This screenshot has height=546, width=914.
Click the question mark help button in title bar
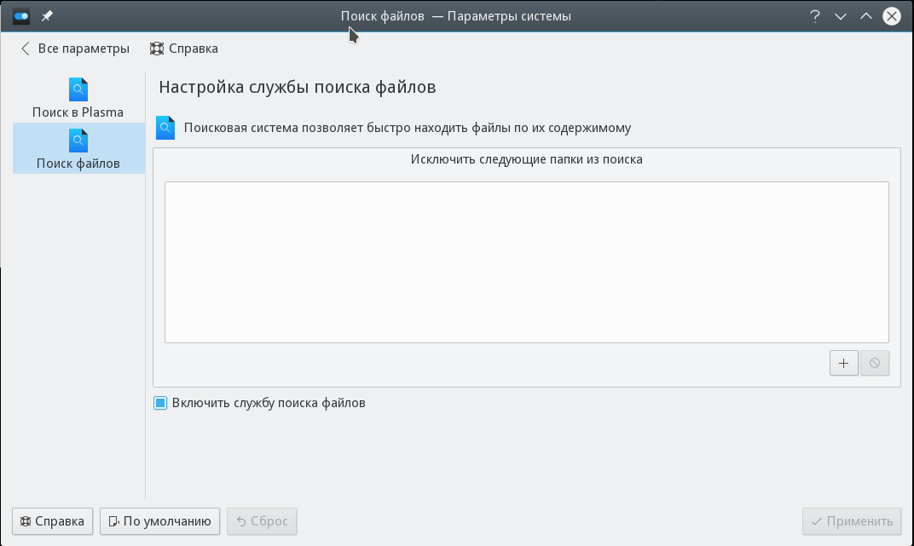click(x=815, y=16)
